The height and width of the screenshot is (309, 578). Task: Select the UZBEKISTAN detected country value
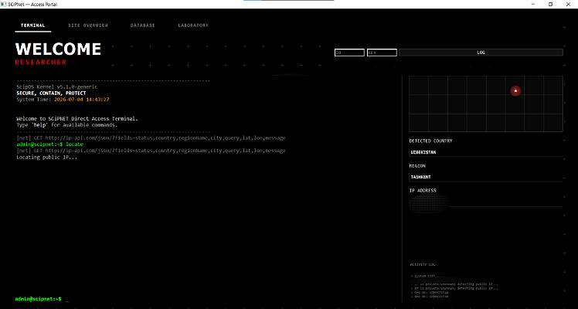click(423, 152)
